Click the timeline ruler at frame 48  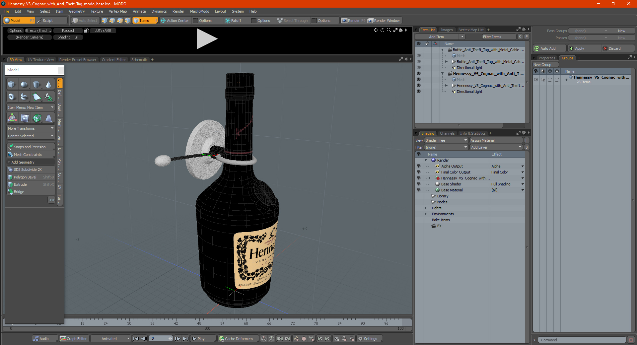click(x=199, y=323)
